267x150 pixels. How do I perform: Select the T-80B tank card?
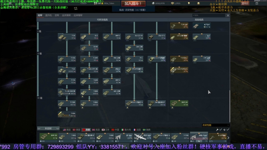(89, 92)
